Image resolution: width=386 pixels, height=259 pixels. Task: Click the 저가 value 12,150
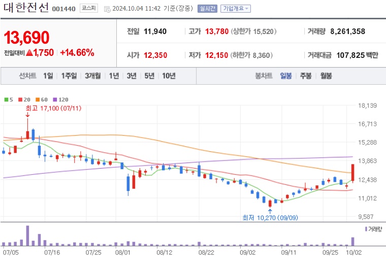click(x=217, y=55)
